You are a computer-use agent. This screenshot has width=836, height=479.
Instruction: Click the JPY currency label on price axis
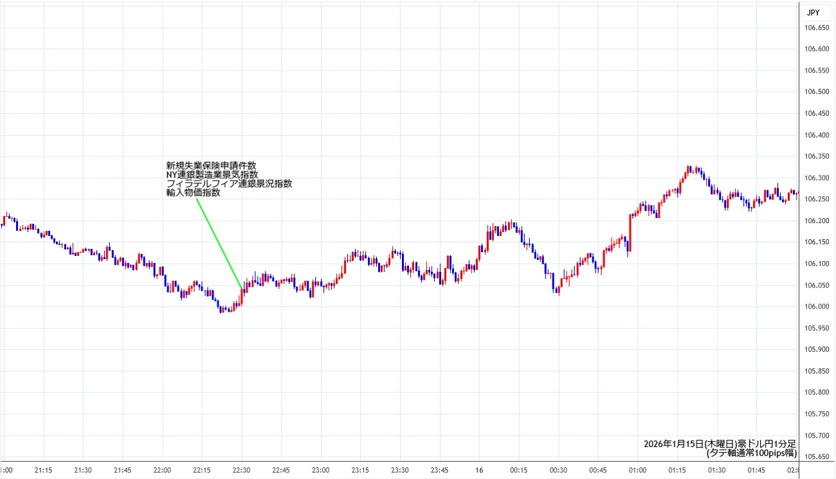point(813,12)
